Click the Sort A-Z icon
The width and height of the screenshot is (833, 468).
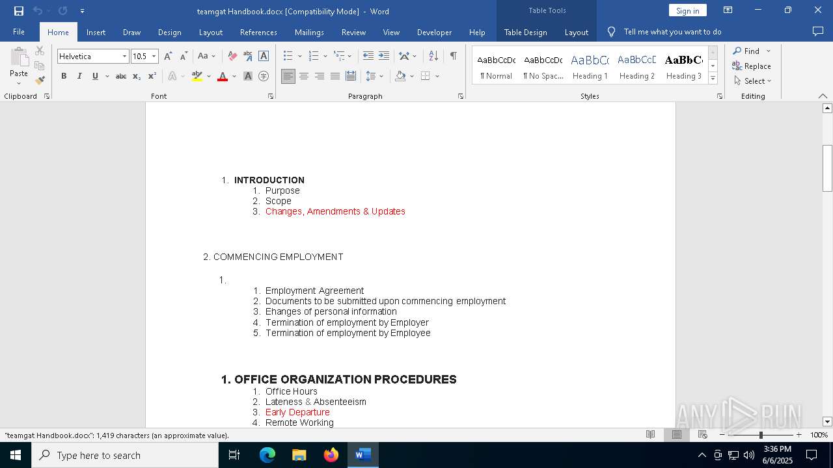(433, 56)
